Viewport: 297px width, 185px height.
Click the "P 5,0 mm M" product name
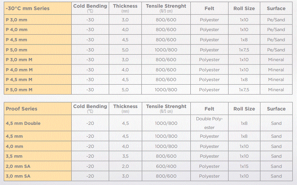click(19, 90)
